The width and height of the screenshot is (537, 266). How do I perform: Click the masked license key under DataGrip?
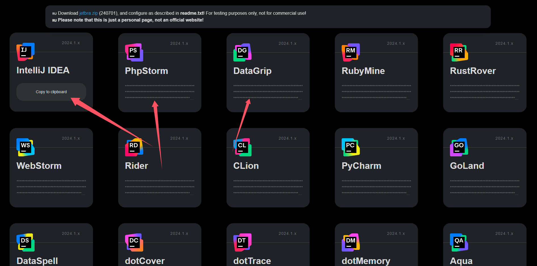(x=268, y=92)
